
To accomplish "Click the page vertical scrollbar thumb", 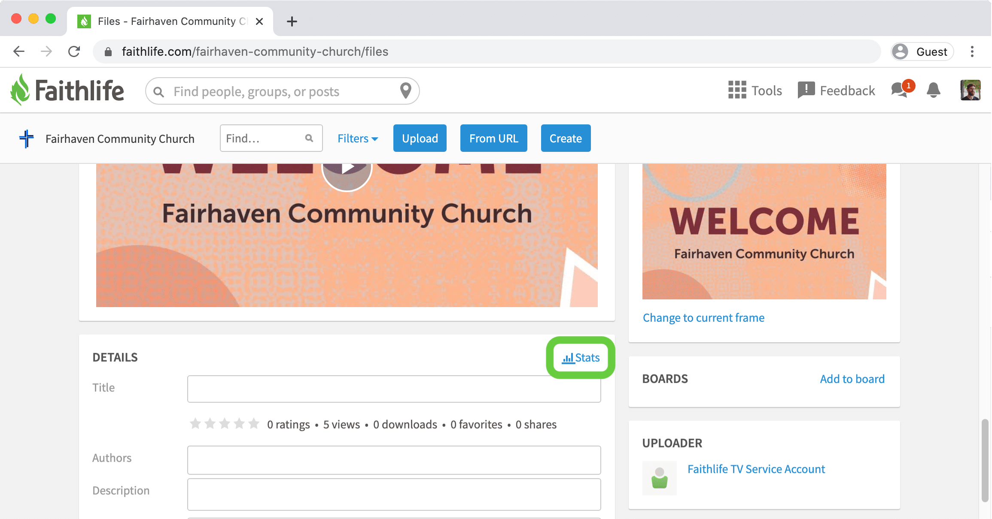I will click(x=985, y=460).
